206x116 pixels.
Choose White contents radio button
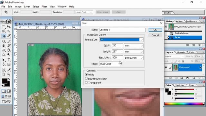coord(86,74)
